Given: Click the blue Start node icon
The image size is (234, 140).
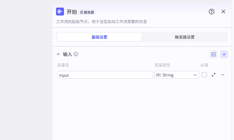Looking at the screenshot, I should click(x=60, y=12).
